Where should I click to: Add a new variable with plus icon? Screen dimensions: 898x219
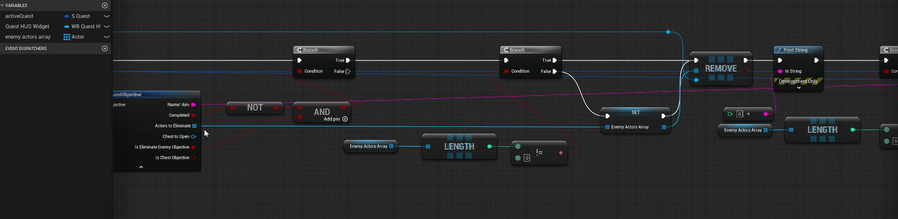click(105, 6)
